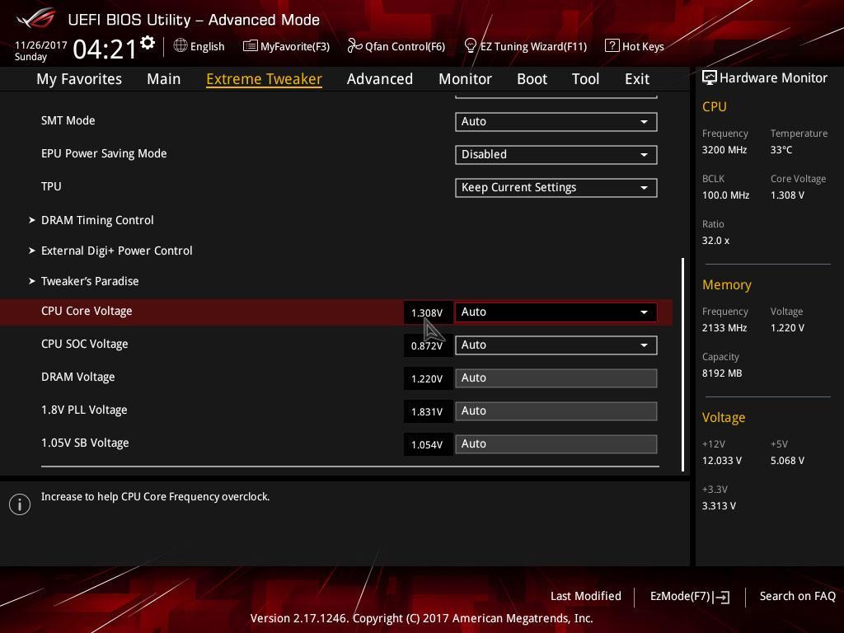Image resolution: width=844 pixels, height=633 pixels.
Task: Go to the Boot tab
Action: click(532, 79)
